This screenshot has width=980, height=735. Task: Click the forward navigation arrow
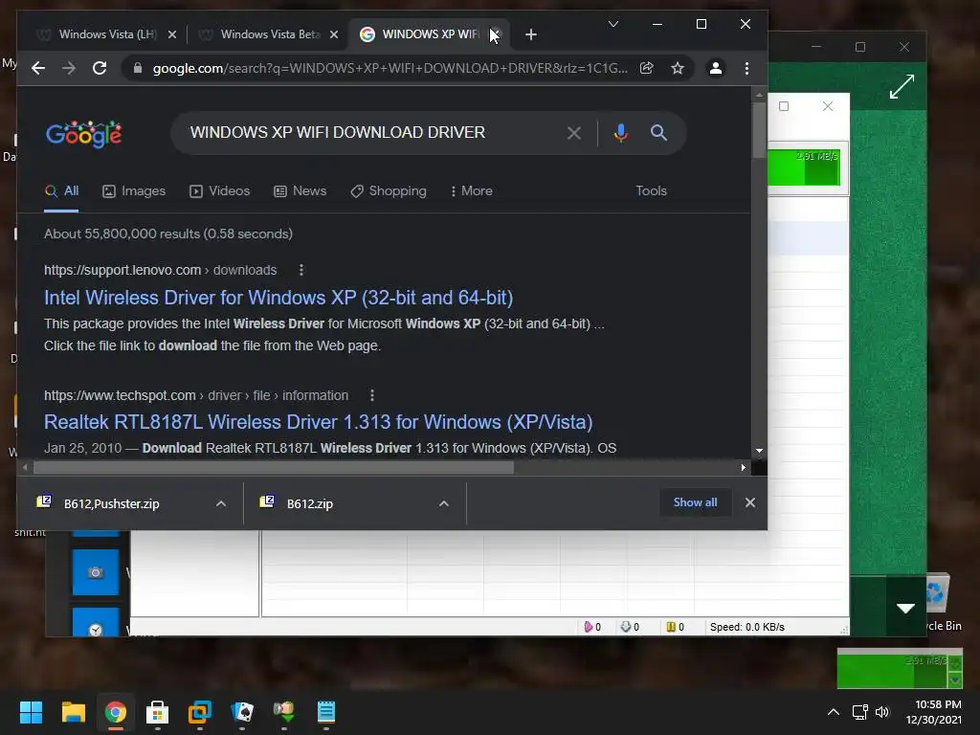click(69, 68)
